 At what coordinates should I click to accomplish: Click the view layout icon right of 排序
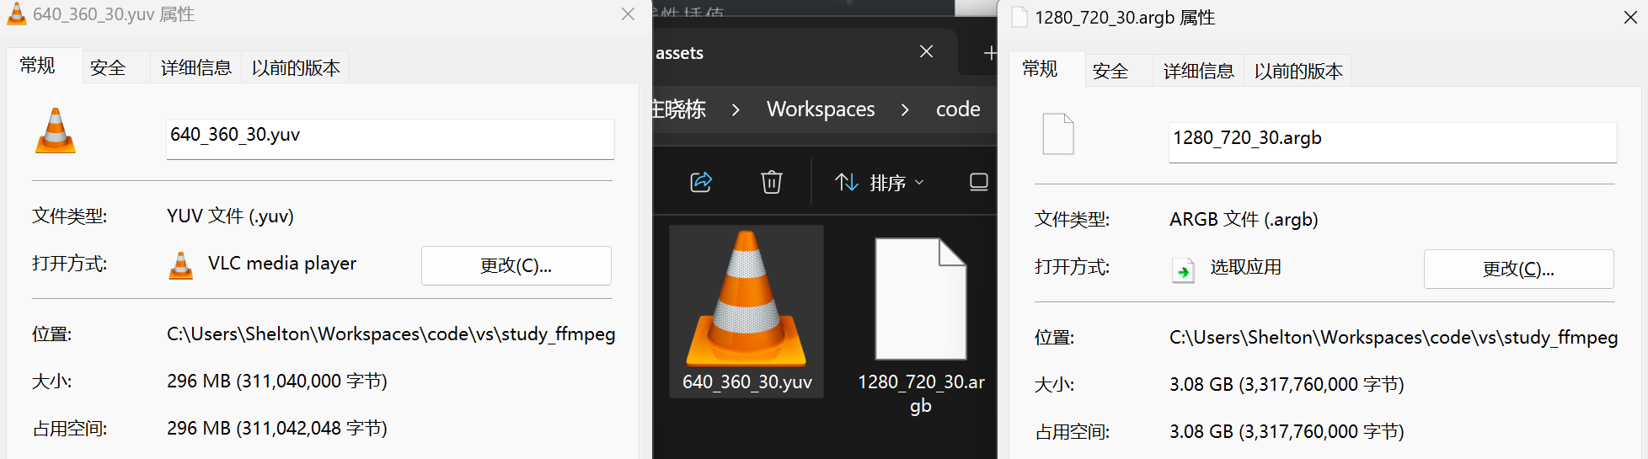coord(978,182)
